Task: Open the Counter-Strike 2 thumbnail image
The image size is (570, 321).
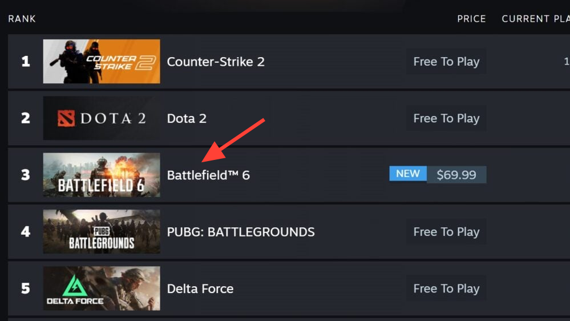Action: click(x=102, y=62)
